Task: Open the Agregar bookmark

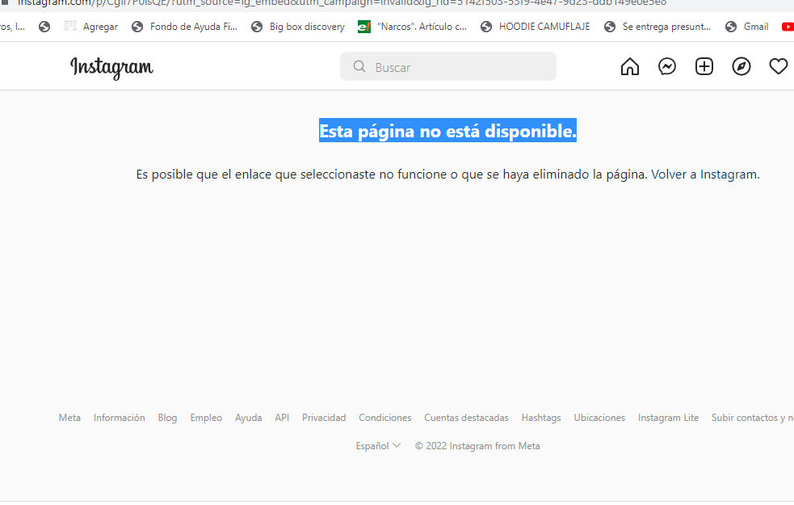Action: [91, 27]
